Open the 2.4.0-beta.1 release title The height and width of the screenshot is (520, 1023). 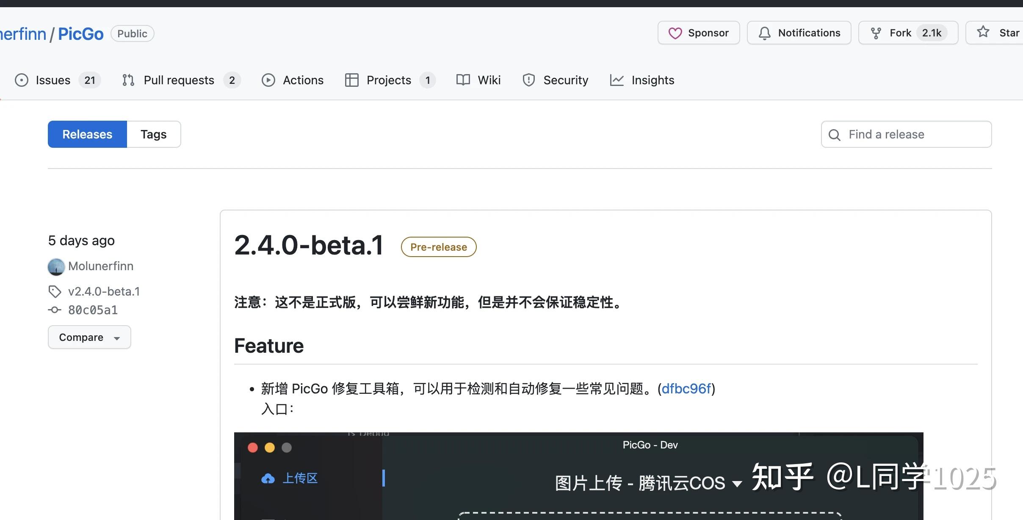click(309, 245)
